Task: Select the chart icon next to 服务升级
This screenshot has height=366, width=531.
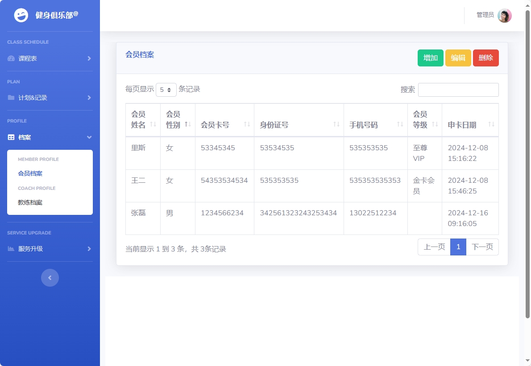Action: point(11,249)
